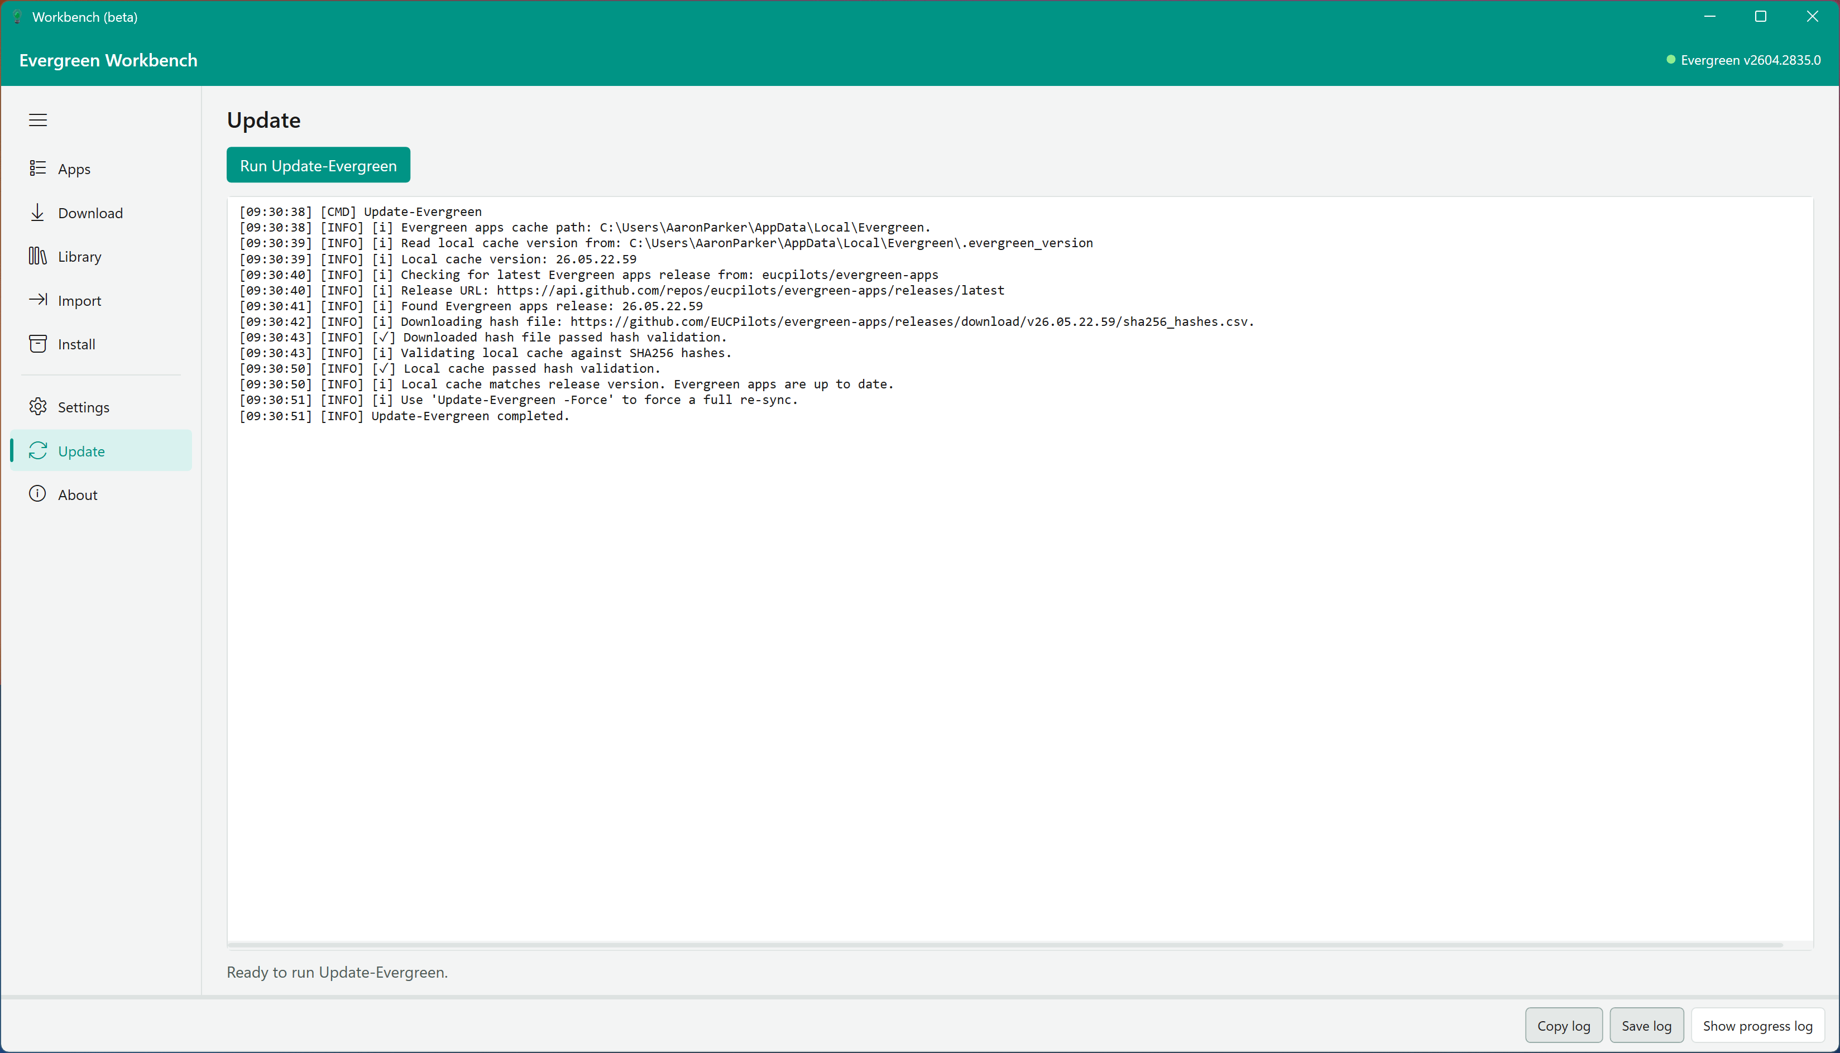
Task: Run Update-Evergreen button
Action: click(x=318, y=166)
